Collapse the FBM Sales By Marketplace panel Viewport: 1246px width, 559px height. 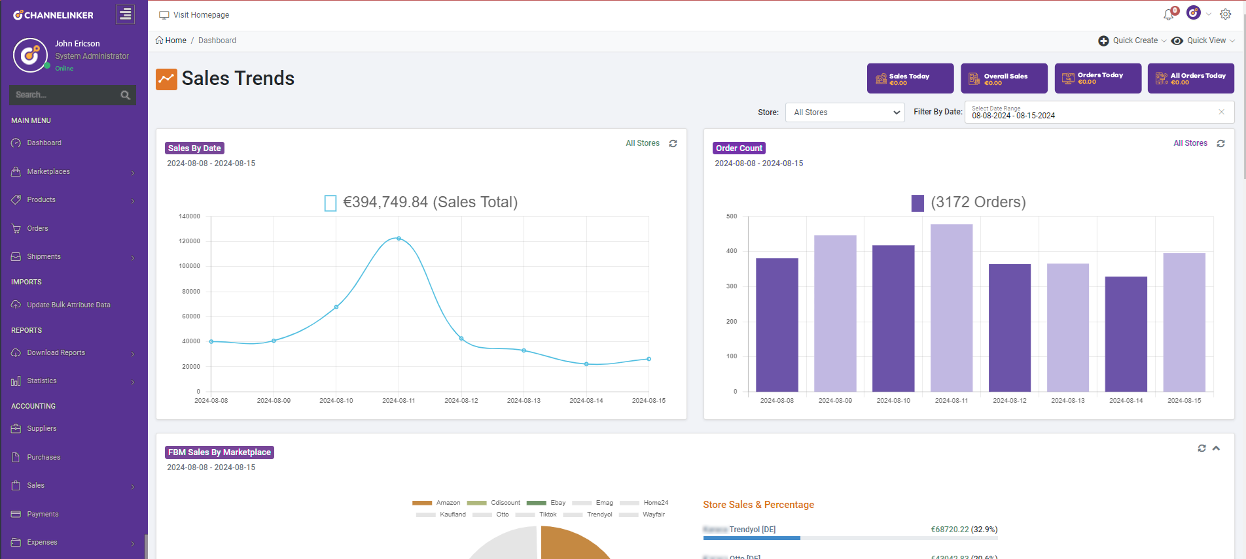(1216, 449)
